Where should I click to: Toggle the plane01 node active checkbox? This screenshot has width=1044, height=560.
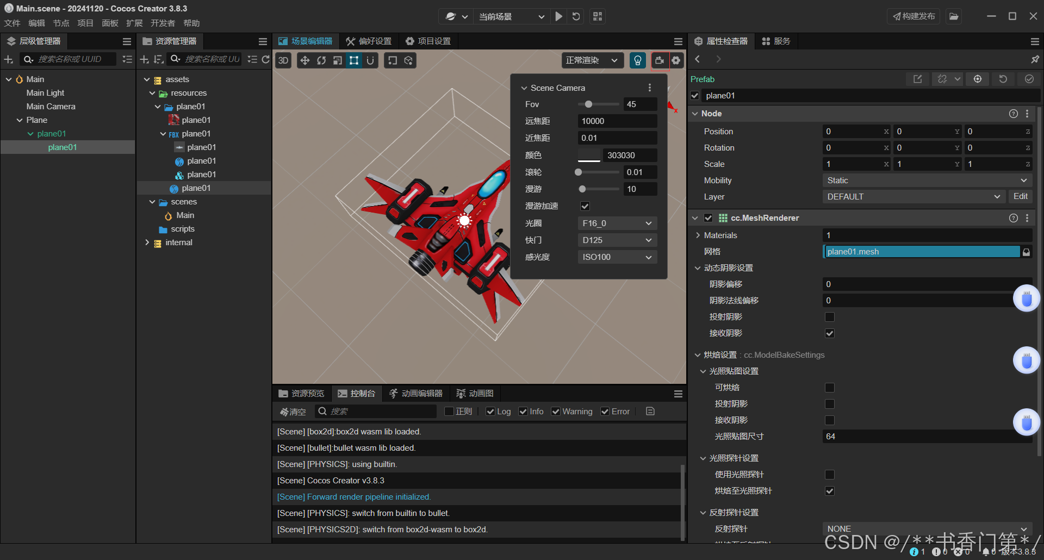click(695, 96)
